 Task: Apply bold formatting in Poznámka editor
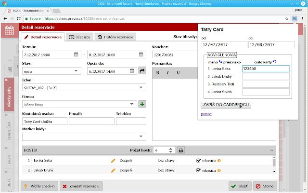pyautogui.click(x=157, y=73)
